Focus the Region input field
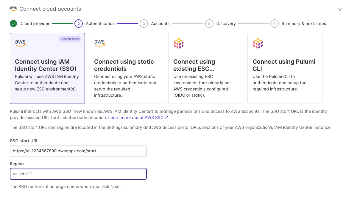 coord(78,174)
